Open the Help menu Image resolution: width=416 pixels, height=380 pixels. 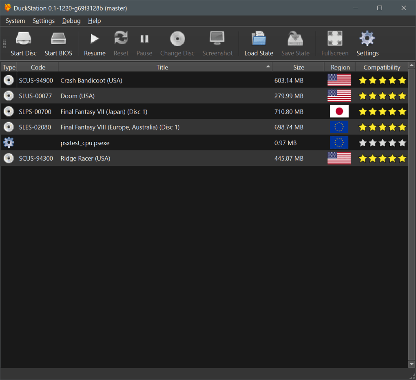coord(94,21)
